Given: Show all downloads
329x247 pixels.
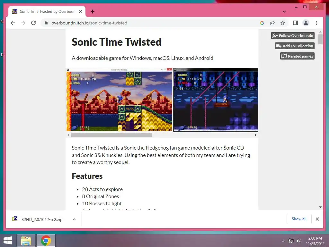Looking at the screenshot, I should pyautogui.click(x=299, y=219).
